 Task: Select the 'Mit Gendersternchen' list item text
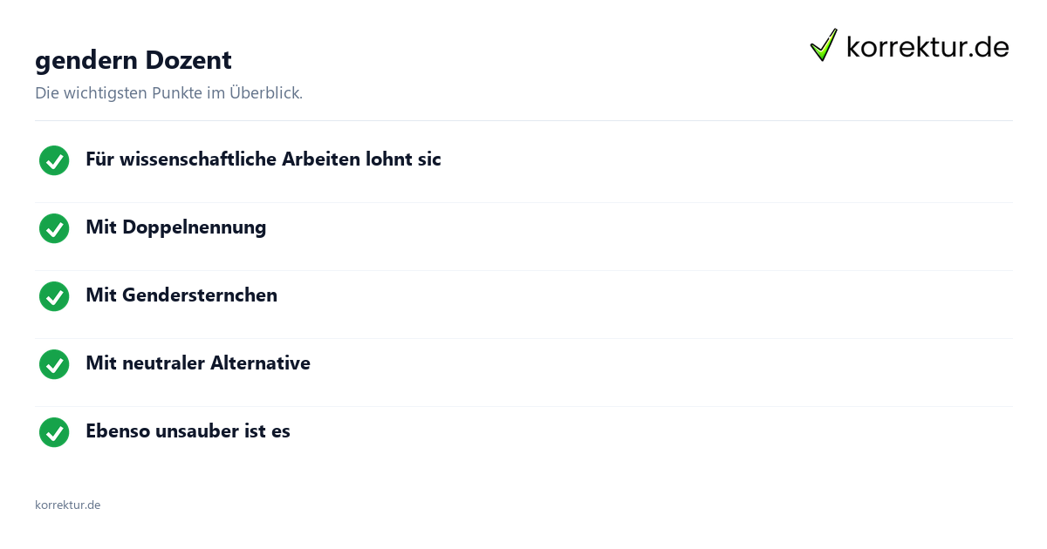[x=181, y=295]
